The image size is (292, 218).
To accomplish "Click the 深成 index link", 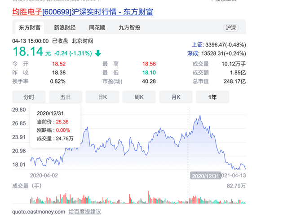I will [x=193, y=53].
